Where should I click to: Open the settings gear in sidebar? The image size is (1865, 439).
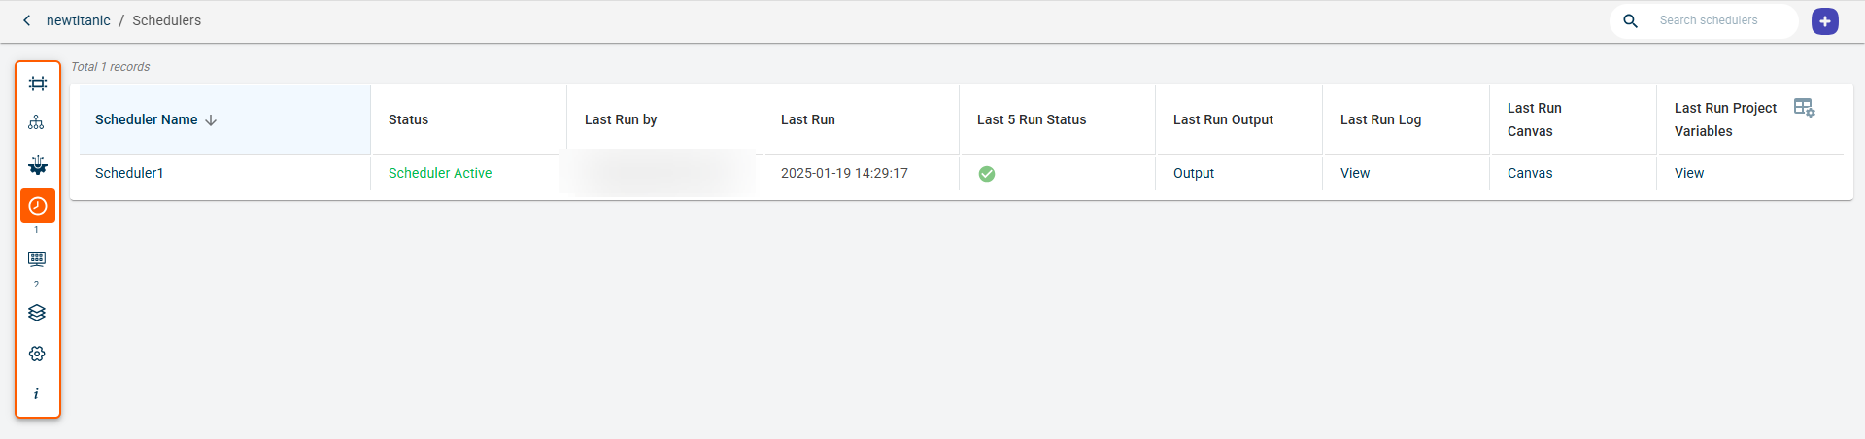pos(37,354)
